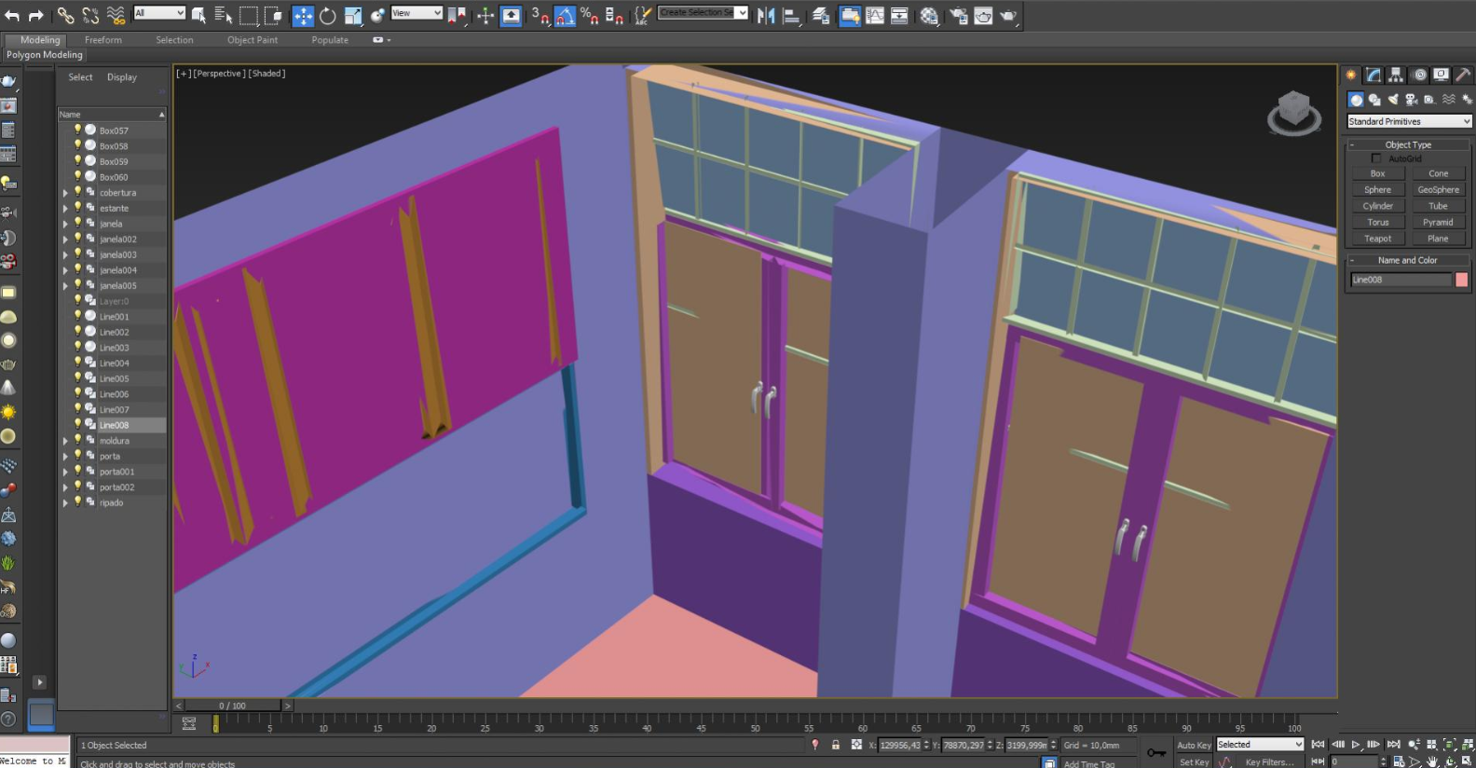Open the Hierarchy command panel tab
This screenshot has height=768, width=1476.
click(x=1396, y=75)
